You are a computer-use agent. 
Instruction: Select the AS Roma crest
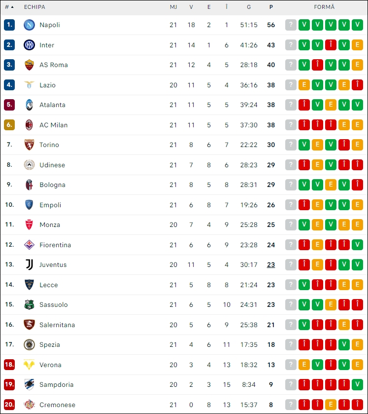29,65
